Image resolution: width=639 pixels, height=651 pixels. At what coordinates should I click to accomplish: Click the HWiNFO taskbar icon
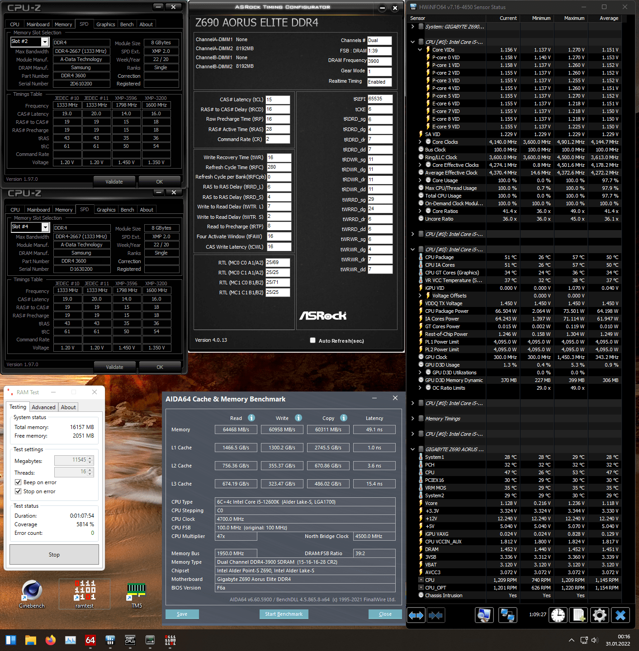coord(110,640)
